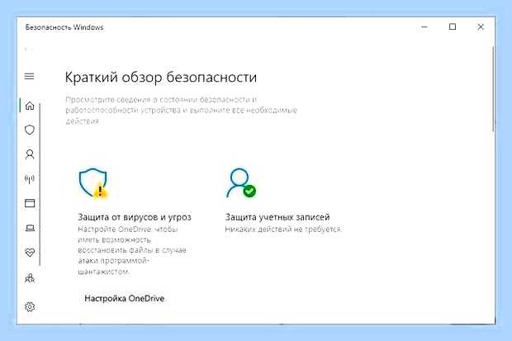Open Virus & threat protection shield in sidebar
Screen dimensions: 512x341
pyautogui.click(x=30, y=130)
